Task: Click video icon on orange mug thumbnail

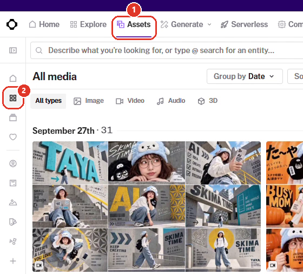Action: tap(273, 265)
